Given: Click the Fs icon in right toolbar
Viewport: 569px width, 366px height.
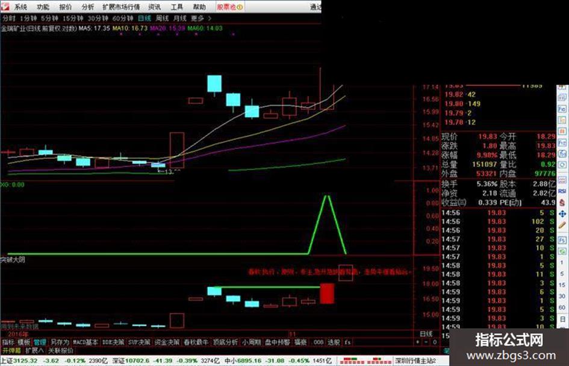Looking at the screenshot, I should tap(562, 240).
